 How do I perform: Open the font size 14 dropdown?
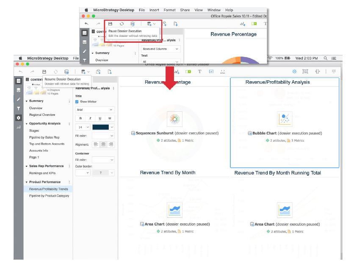pyautogui.click(x=83, y=127)
